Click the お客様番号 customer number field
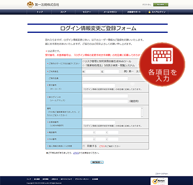Viewport: 193px width, 185px height. [x=99, y=122]
